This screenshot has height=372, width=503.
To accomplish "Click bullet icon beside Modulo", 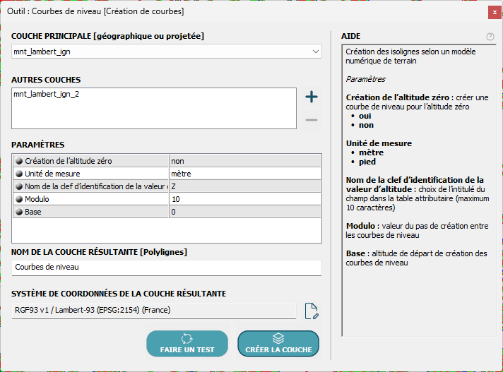I will click(x=18, y=199).
